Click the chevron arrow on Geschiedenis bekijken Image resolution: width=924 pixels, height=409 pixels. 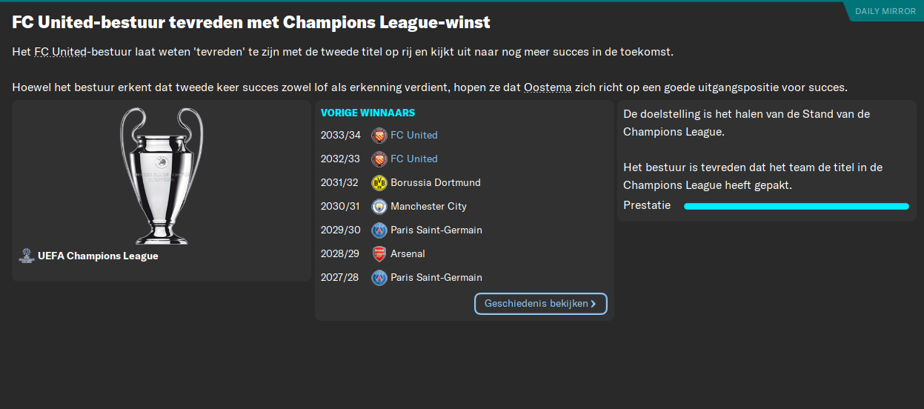coord(594,304)
